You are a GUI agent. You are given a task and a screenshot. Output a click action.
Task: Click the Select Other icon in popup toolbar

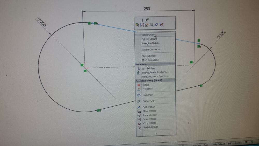pyautogui.click(x=137, y=25)
